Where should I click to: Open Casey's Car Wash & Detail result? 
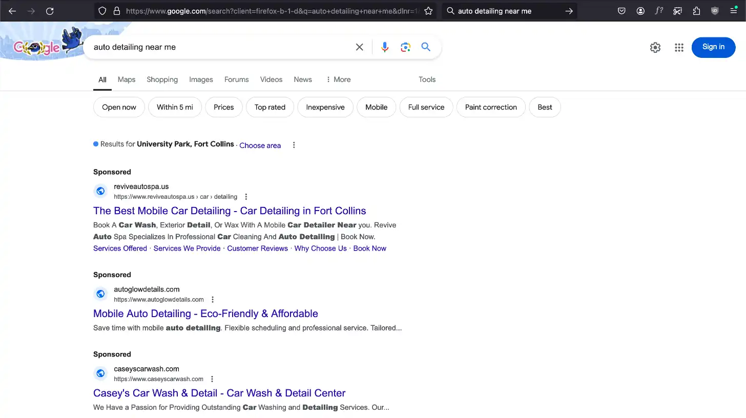219,393
